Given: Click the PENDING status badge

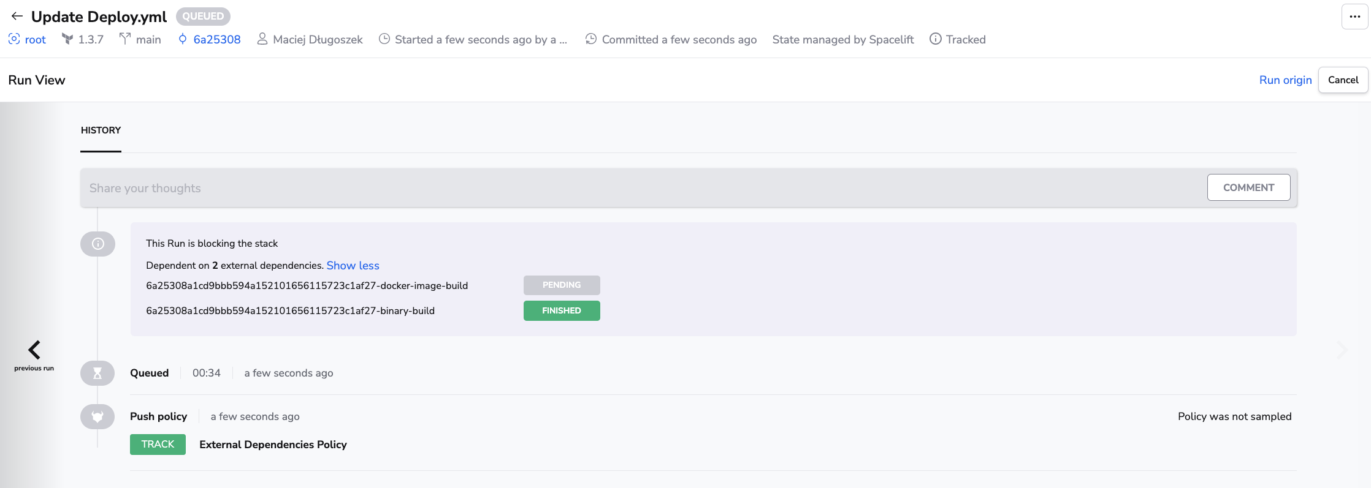Looking at the screenshot, I should (x=562, y=285).
